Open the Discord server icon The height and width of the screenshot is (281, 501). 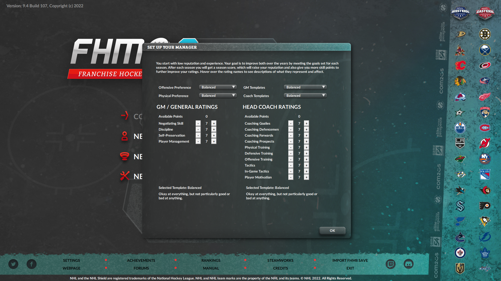coord(409,264)
